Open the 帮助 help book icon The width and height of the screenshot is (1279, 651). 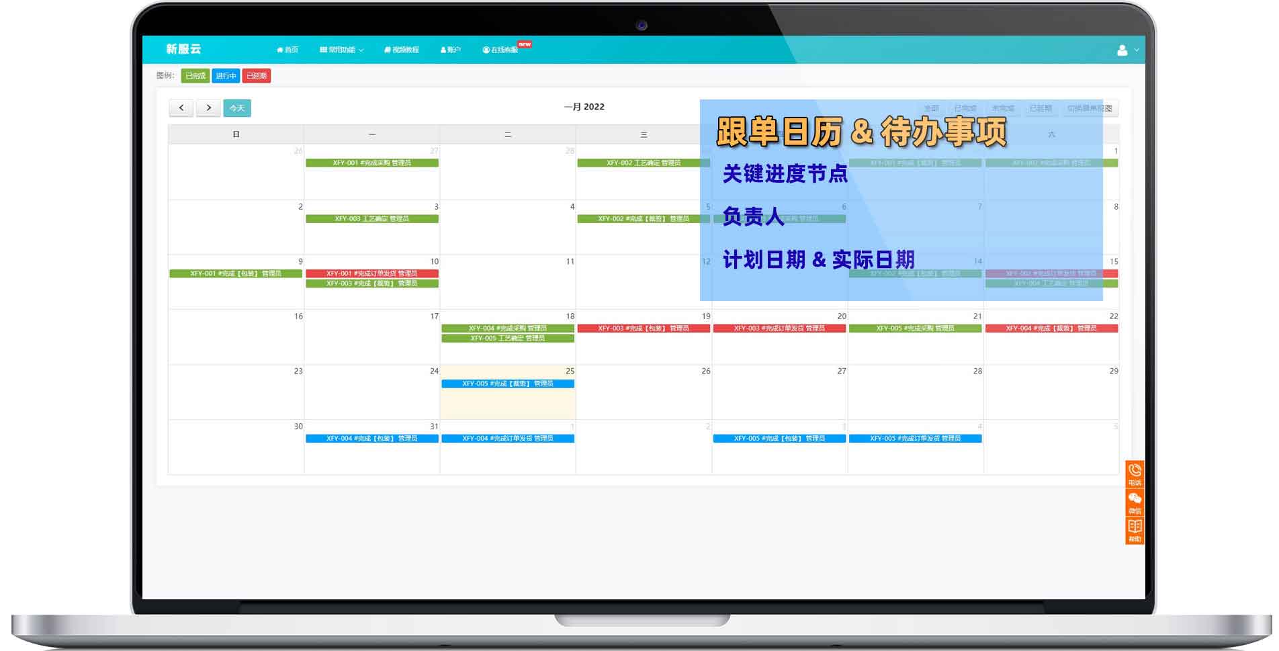point(1135,529)
